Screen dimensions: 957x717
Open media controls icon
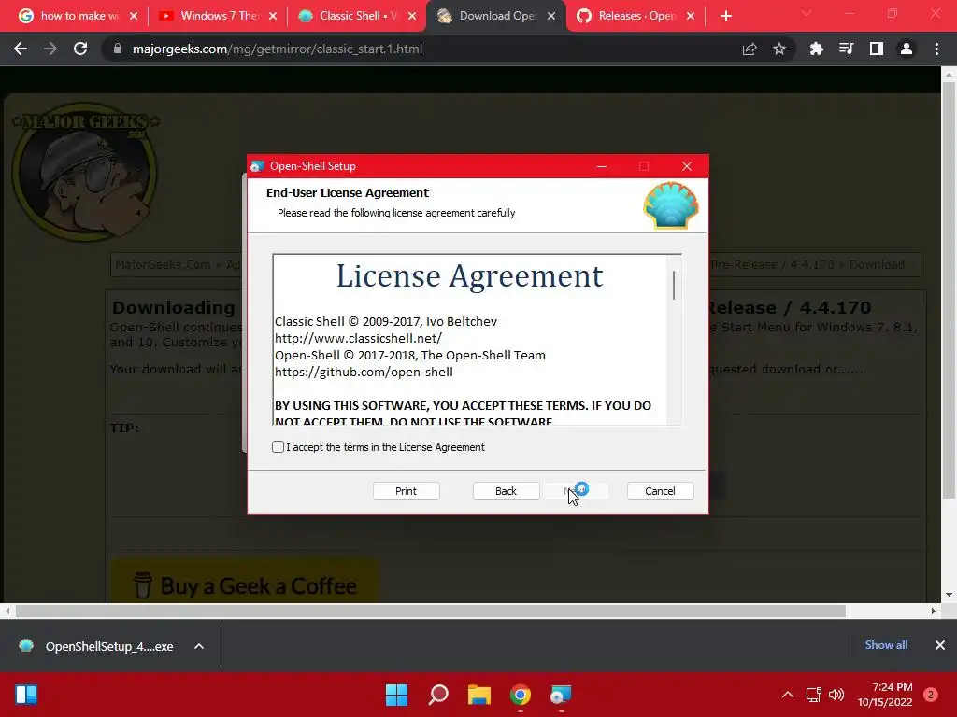[846, 49]
